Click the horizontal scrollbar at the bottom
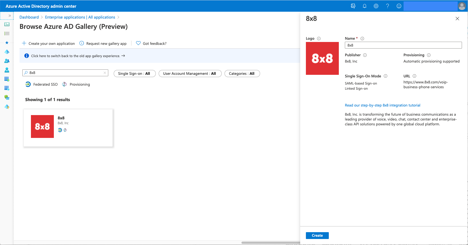The width and height of the screenshot is (468, 245). click(271, 243)
